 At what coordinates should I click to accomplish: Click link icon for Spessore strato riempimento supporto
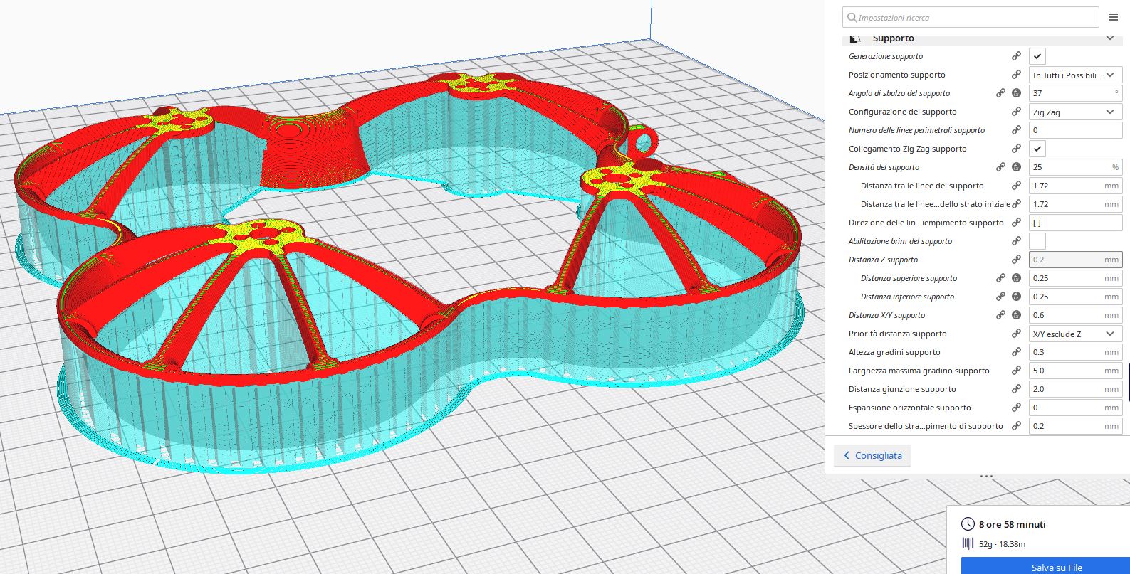1017,426
